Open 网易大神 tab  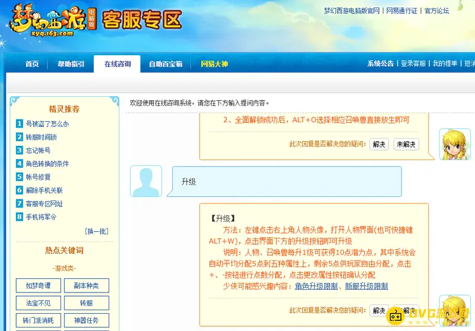214,64
